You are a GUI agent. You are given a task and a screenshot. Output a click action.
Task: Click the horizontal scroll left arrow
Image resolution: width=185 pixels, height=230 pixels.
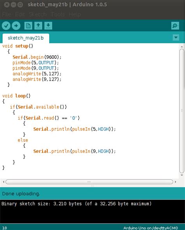click(4, 182)
